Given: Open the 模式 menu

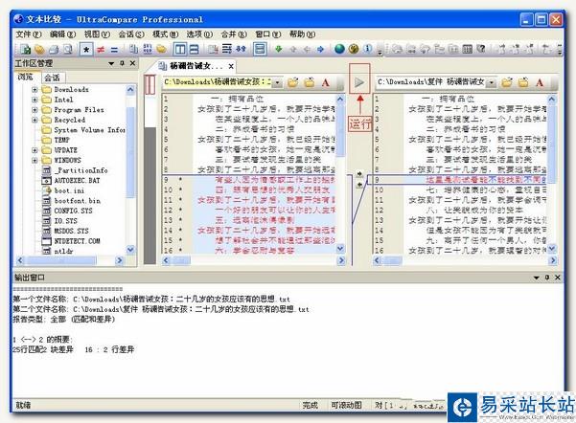Looking at the screenshot, I should (x=165, y=34).
